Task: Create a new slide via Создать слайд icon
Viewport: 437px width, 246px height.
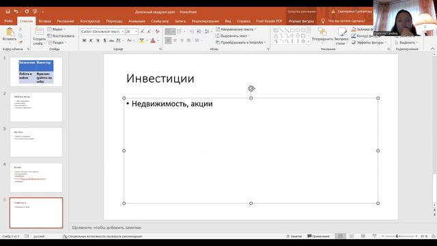Action: (40, 31)
